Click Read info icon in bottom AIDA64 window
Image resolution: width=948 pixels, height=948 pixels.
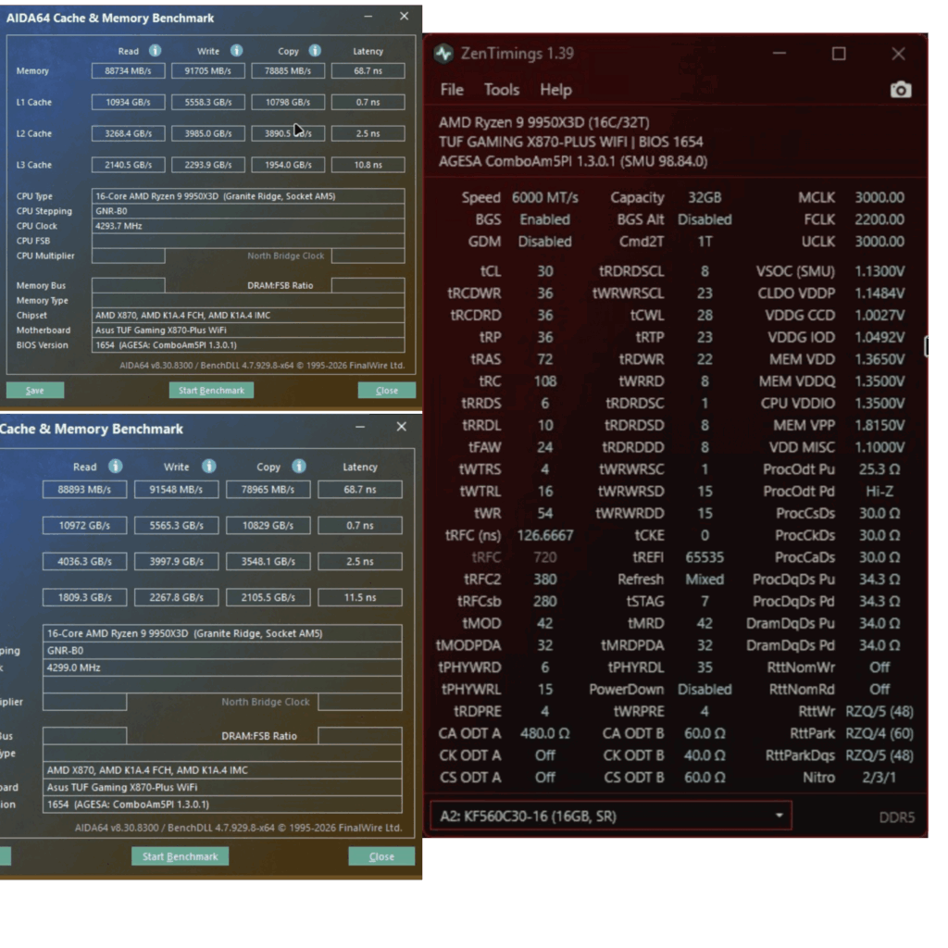pos(116,467)
